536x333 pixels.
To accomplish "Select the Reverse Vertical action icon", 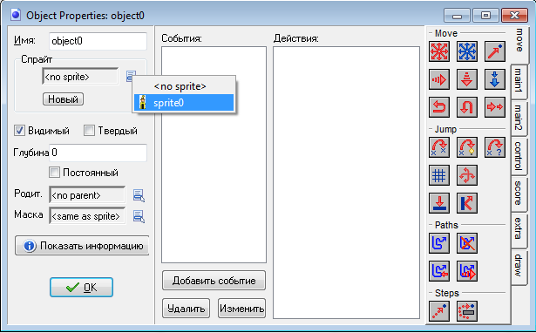I will 467,107.
